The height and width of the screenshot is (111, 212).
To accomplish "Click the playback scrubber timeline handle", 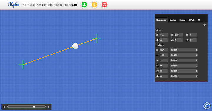I will tap(34, 107).
